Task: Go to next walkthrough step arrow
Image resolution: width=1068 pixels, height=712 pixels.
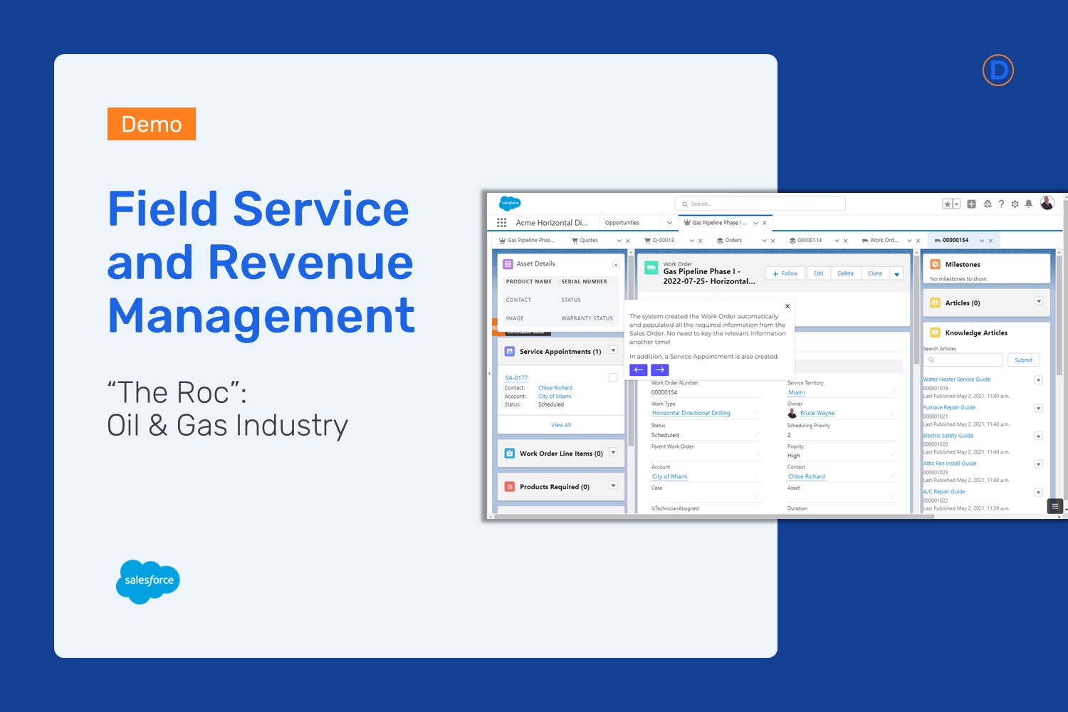Action: [x=660, y=370]
